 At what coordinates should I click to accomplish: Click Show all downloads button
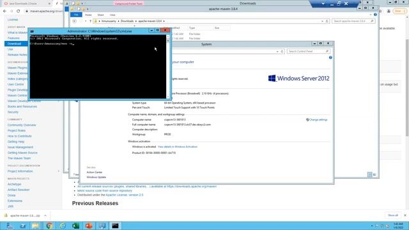(393, 215)
